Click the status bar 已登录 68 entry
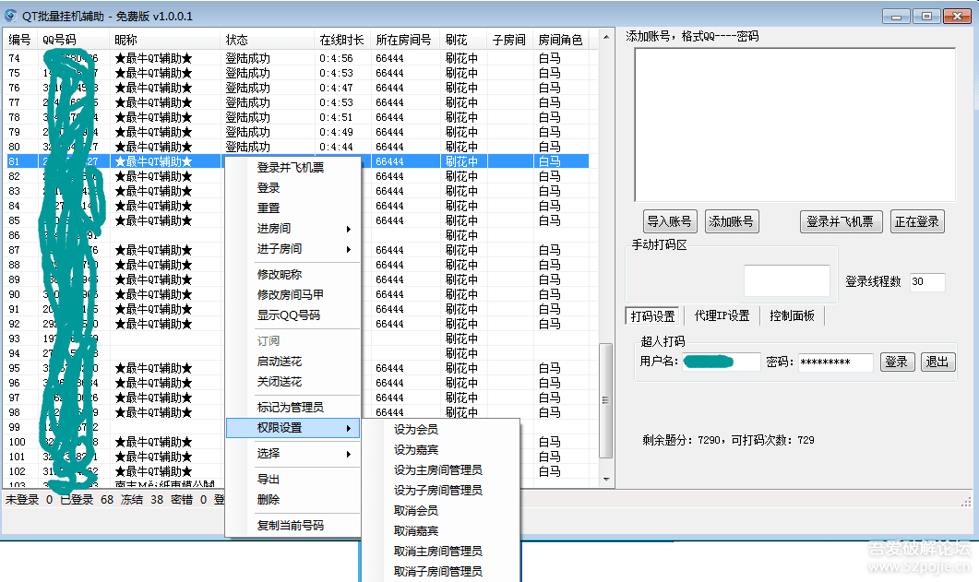Screen dimensions: 979x582 tap(87, 500)
